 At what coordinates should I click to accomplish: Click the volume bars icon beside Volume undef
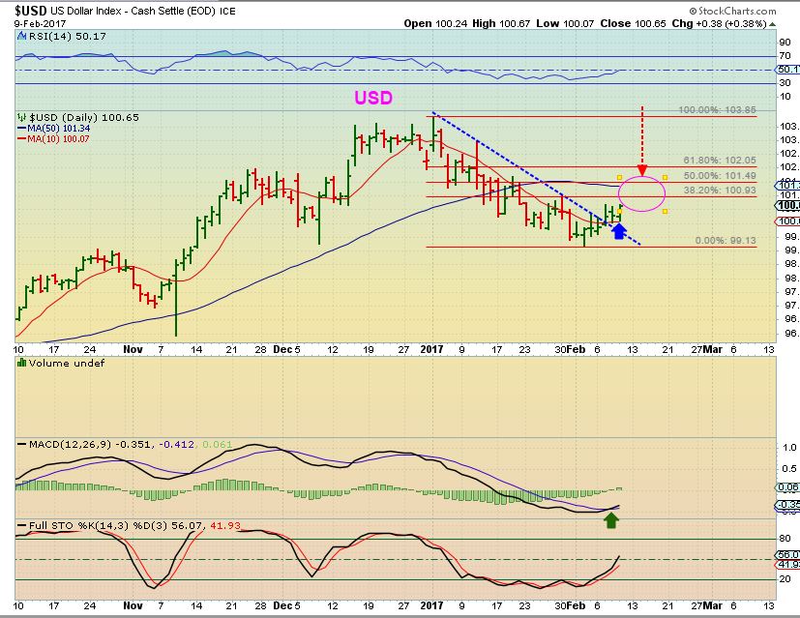22,363
